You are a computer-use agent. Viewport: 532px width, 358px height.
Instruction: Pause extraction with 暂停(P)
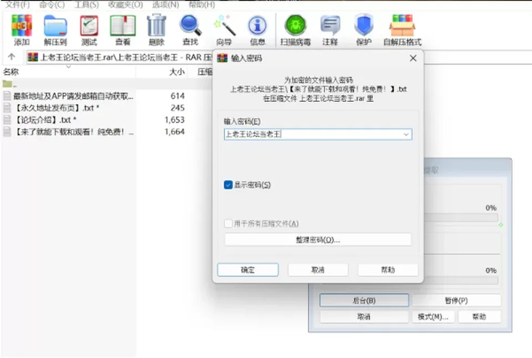(456, 300)
